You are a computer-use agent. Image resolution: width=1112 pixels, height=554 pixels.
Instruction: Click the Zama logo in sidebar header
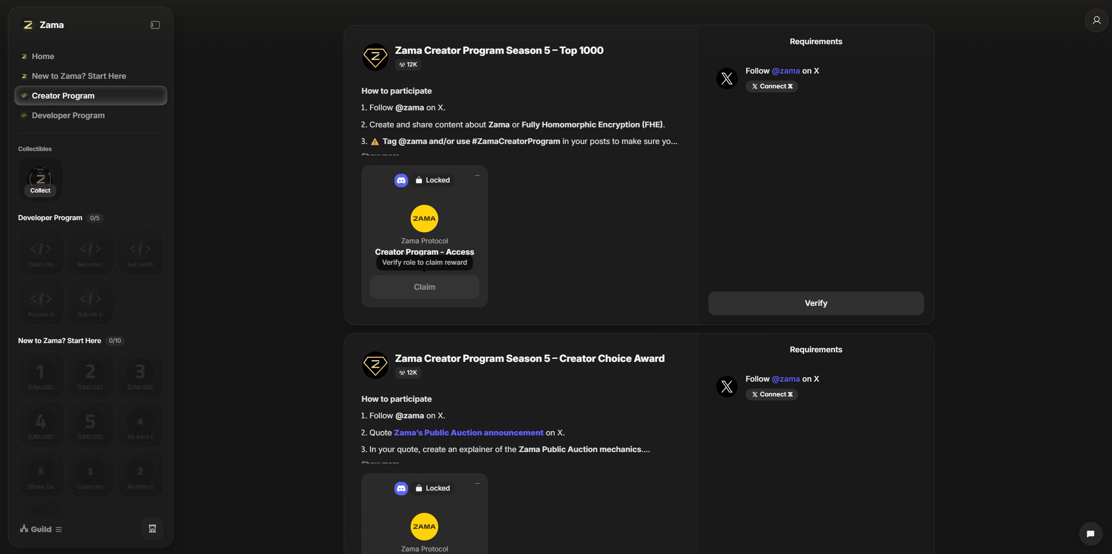(28, 25)
